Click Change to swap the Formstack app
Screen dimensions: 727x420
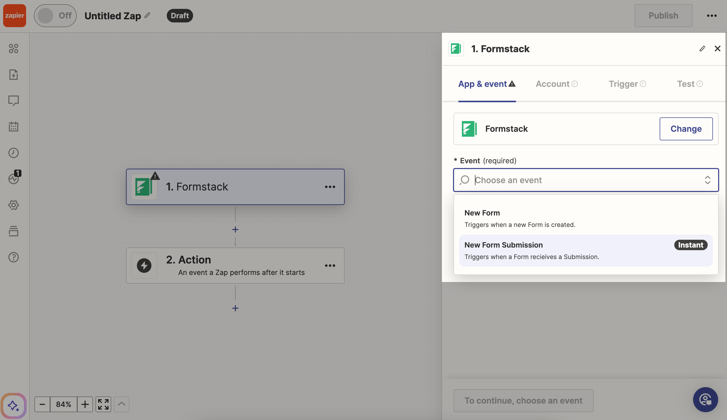tap(686, 129)
